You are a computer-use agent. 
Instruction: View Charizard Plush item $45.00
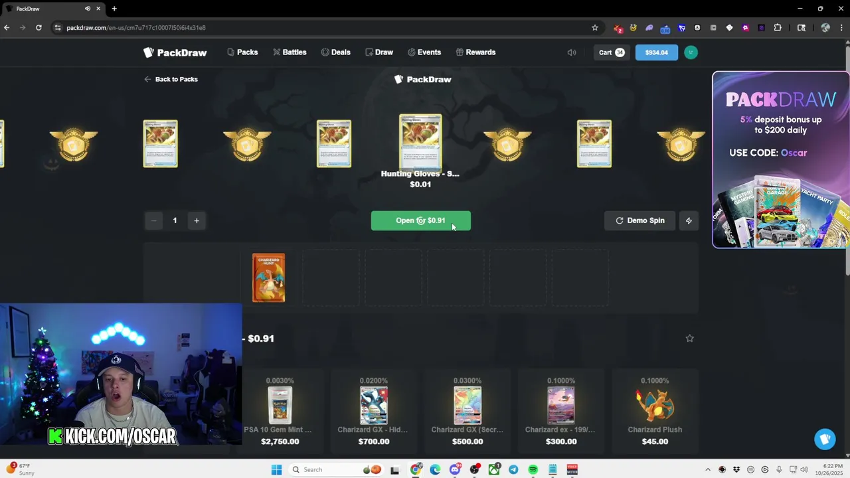(x=655, y=412)
